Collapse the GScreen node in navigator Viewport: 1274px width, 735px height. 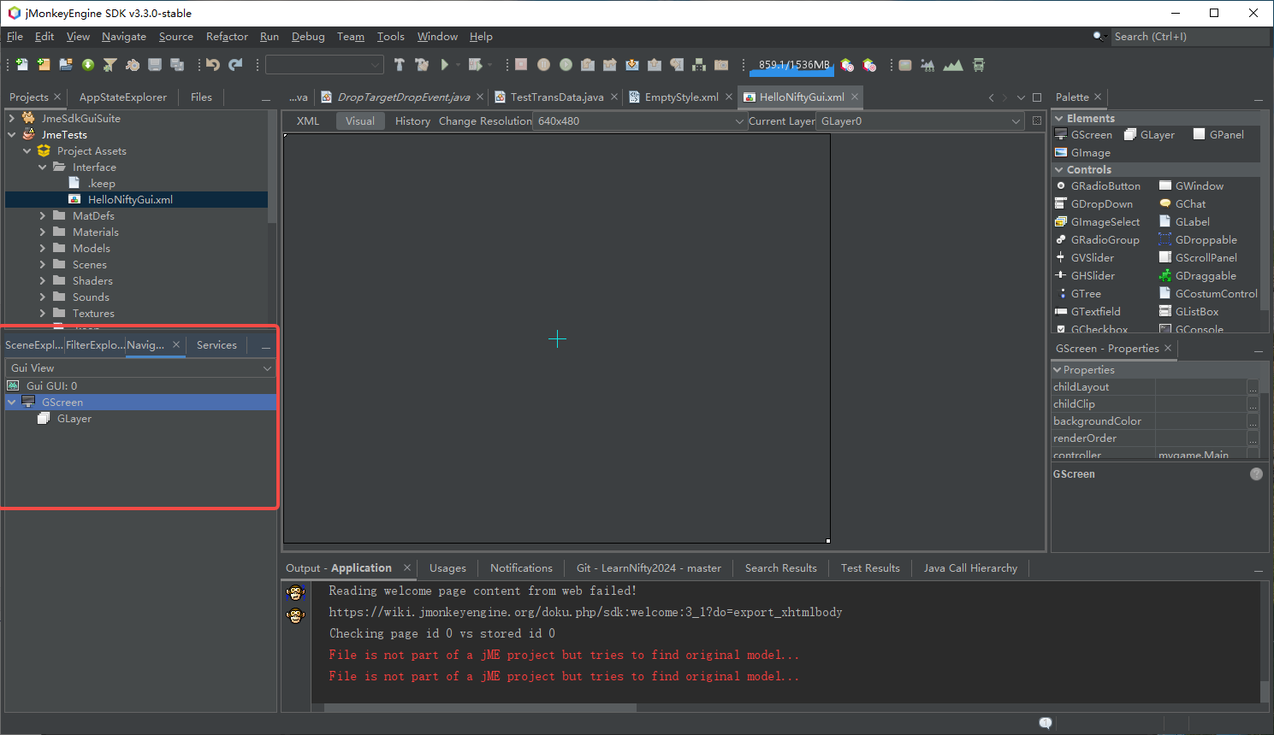(12, 403)
